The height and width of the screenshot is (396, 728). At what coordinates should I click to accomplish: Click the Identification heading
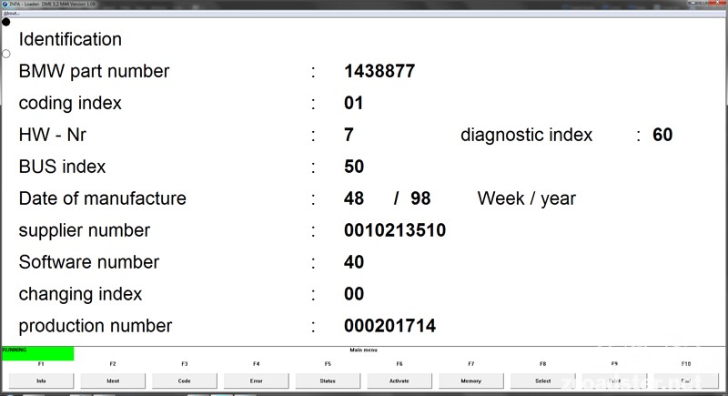(x=70, y=39)
